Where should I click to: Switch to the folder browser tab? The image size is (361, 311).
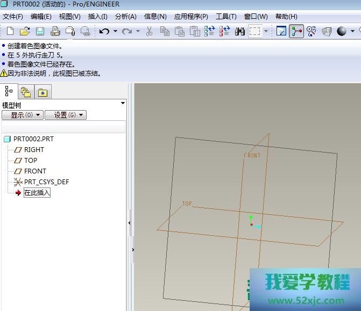tap(25, 92)
